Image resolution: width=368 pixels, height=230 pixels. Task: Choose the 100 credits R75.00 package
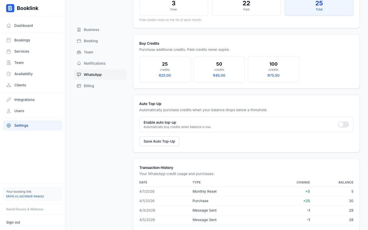point(273,69)
